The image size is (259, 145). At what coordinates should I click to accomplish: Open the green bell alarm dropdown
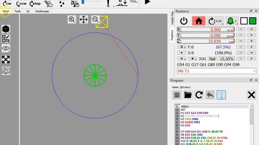tap(232, 21)
